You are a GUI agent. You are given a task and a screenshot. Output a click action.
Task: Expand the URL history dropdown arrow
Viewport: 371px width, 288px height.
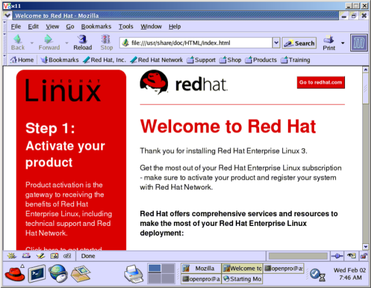click(276, 43)
